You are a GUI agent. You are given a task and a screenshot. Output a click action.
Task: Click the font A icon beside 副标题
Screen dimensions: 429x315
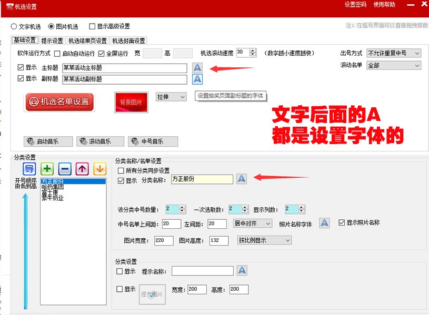click(x=197, y=79)
